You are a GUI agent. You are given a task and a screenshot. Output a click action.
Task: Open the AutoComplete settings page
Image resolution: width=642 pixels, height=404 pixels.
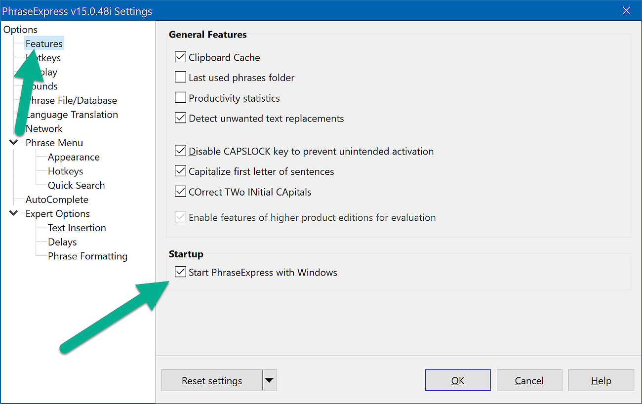57,200
